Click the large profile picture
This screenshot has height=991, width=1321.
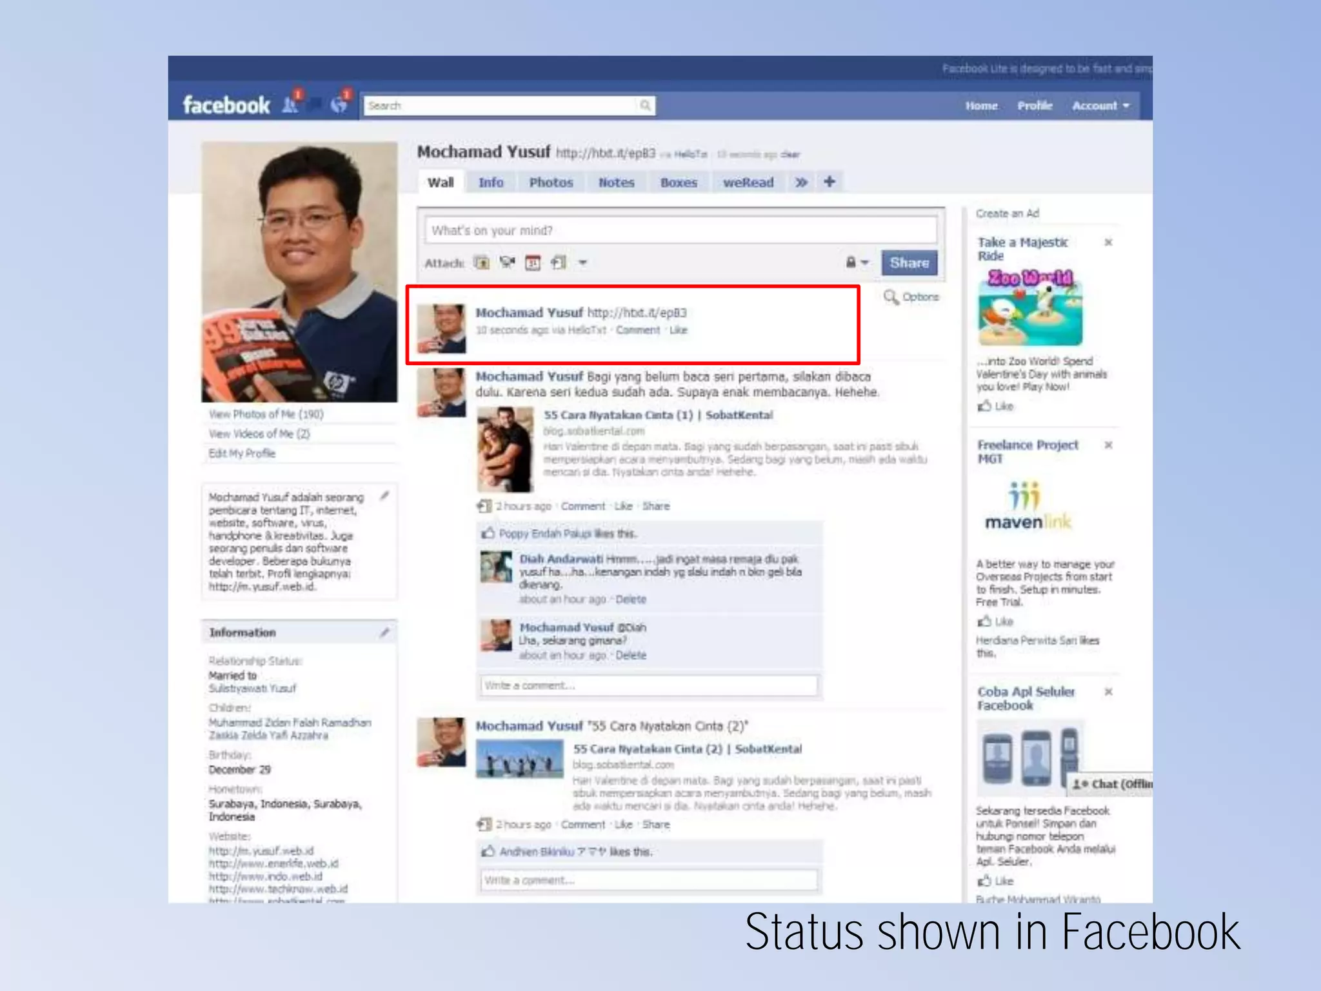pos(299,272)
